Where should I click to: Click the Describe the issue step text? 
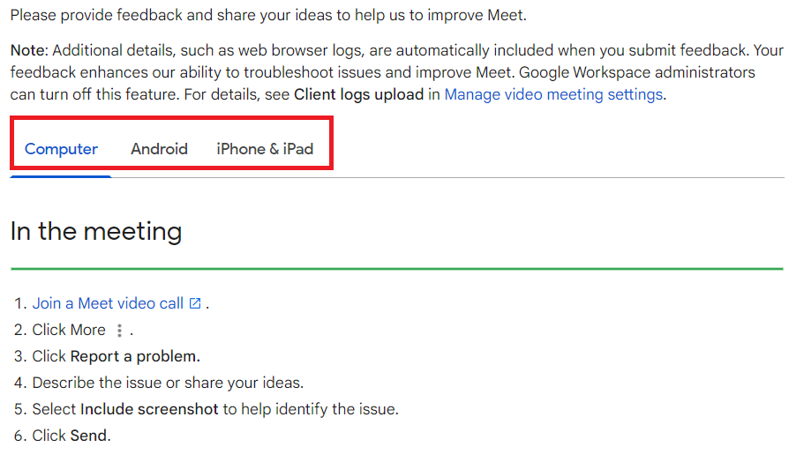click(168, 384)
